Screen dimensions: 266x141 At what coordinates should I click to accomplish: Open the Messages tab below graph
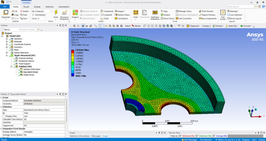(96, 136)
